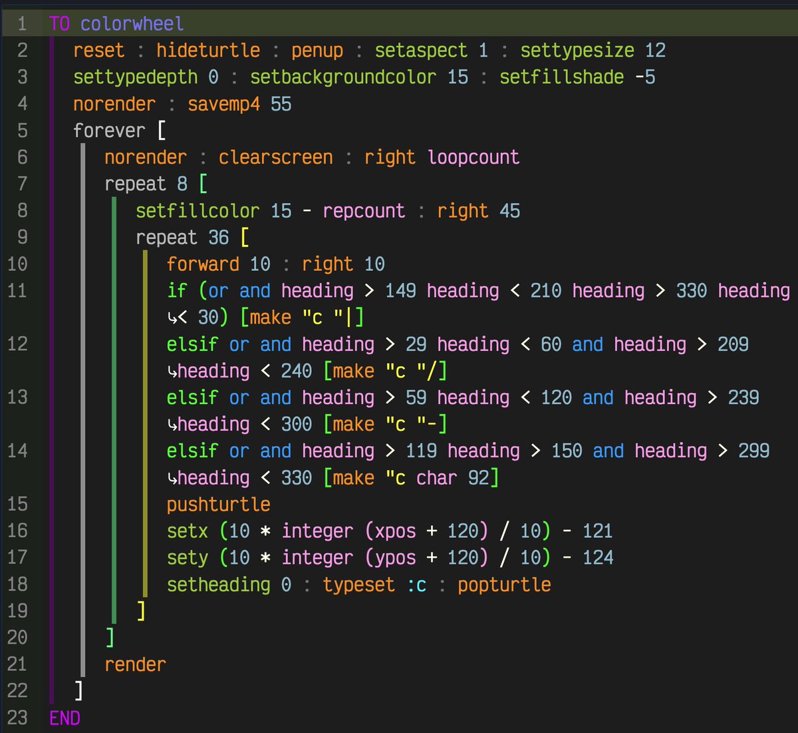Click the '36' value on line 9
The height and width of the screenshot is (733, 798).
[x=219, y=238]
